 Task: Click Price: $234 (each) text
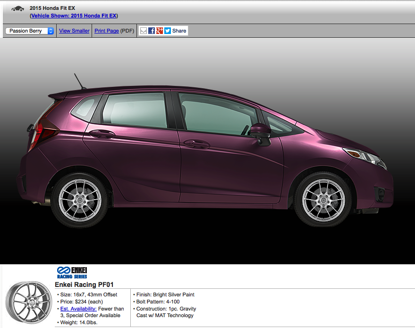(x=82, y=302)
